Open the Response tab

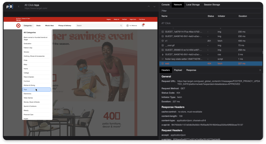coord(191,70)
